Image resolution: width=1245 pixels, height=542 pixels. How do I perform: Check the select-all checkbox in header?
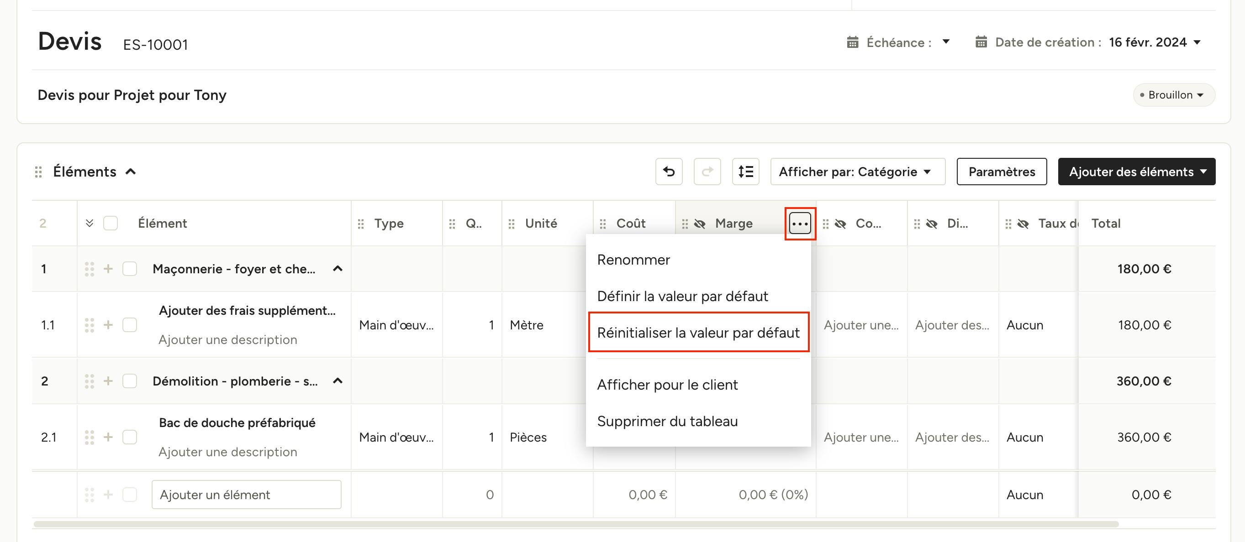point(111,223)
